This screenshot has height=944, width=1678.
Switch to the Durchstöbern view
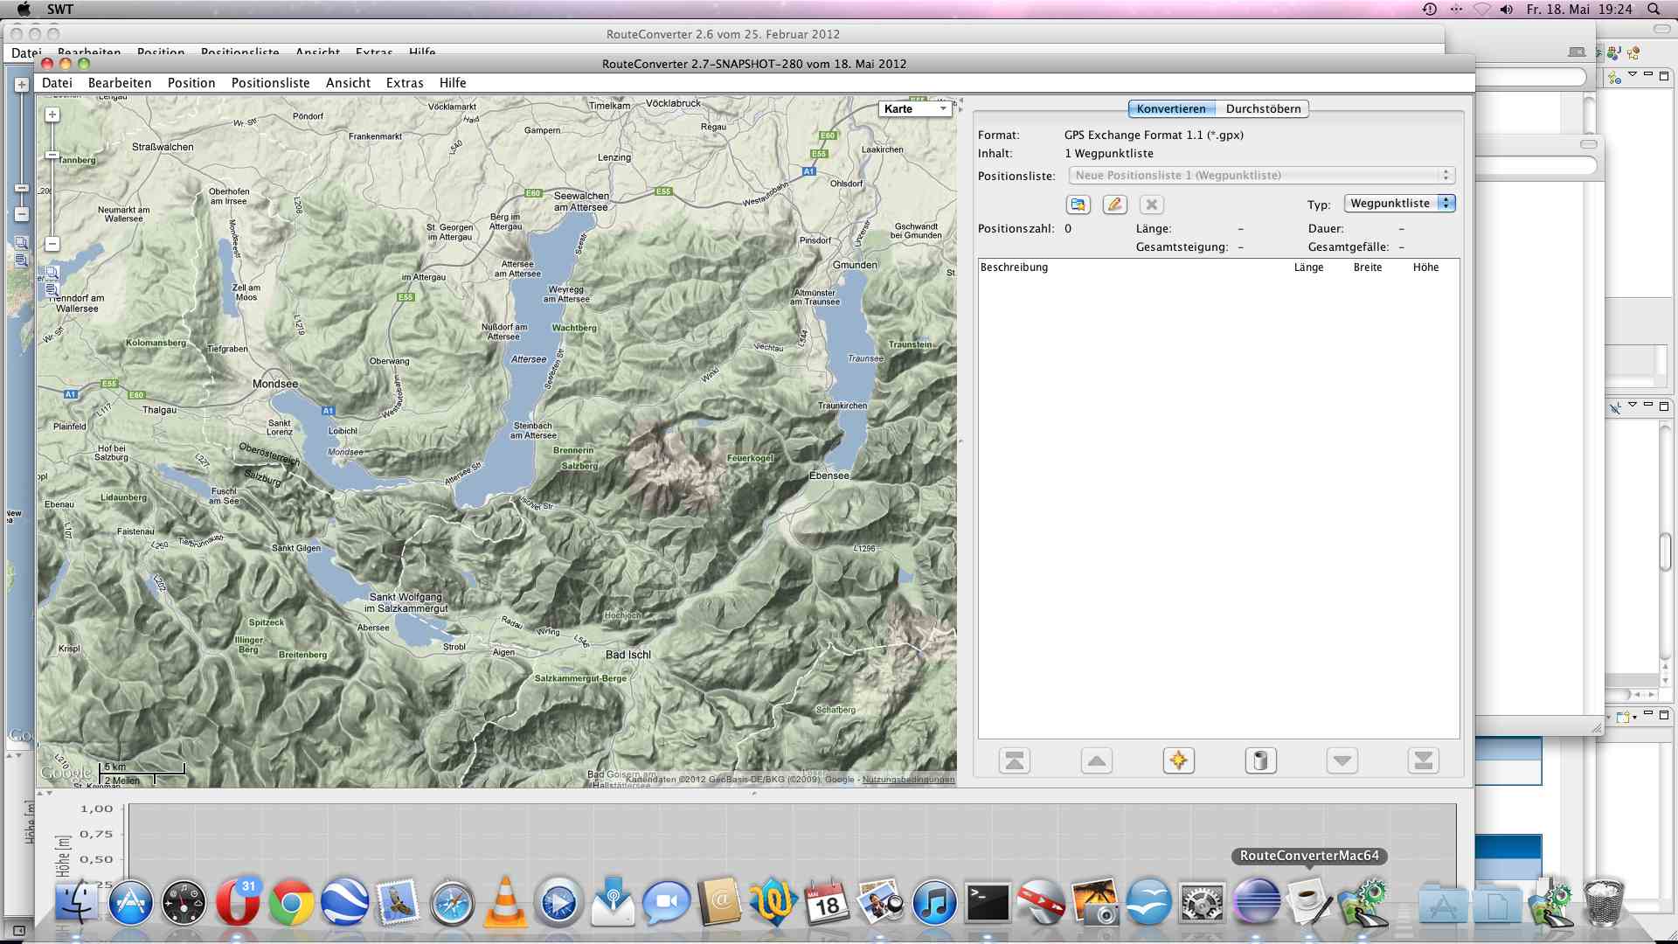1263,109
